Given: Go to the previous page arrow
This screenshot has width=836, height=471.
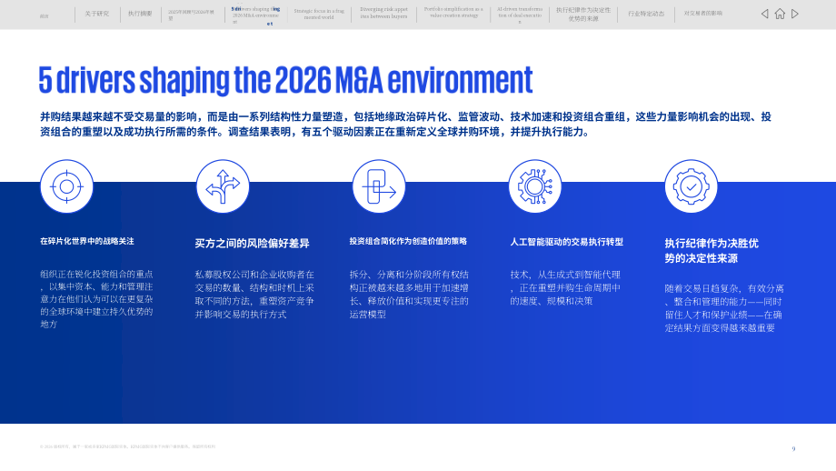Looking at the screenshot, I should click(x=764, y=14).
